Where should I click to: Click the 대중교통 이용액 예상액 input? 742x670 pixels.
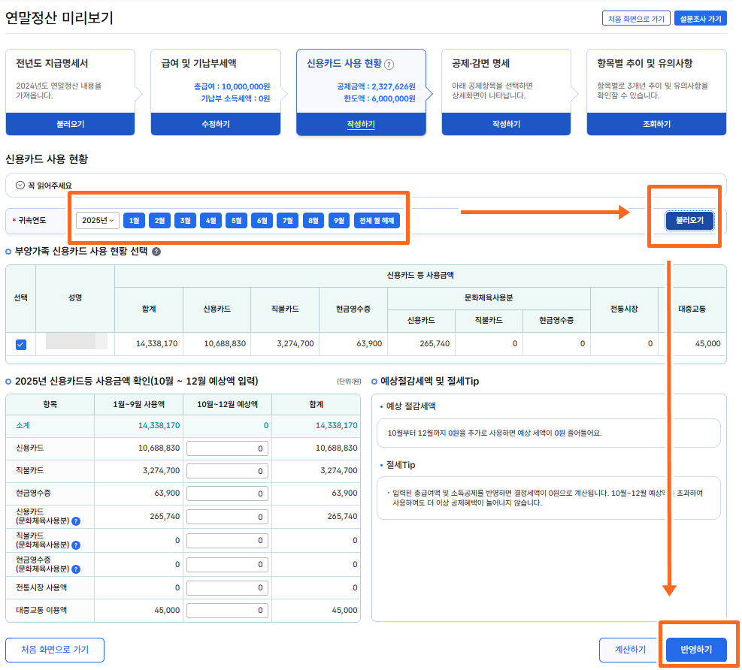click(227, 611)
